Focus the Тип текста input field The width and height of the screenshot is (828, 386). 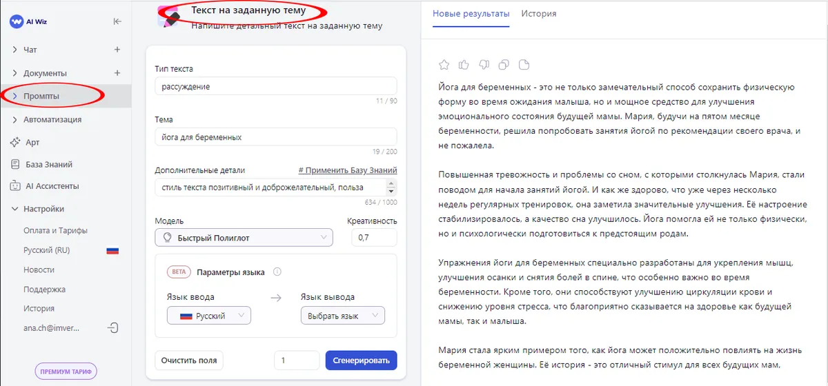(x=276, y=87)
